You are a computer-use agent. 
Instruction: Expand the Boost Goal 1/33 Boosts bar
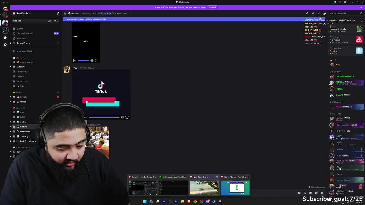(x=35, y=21)
